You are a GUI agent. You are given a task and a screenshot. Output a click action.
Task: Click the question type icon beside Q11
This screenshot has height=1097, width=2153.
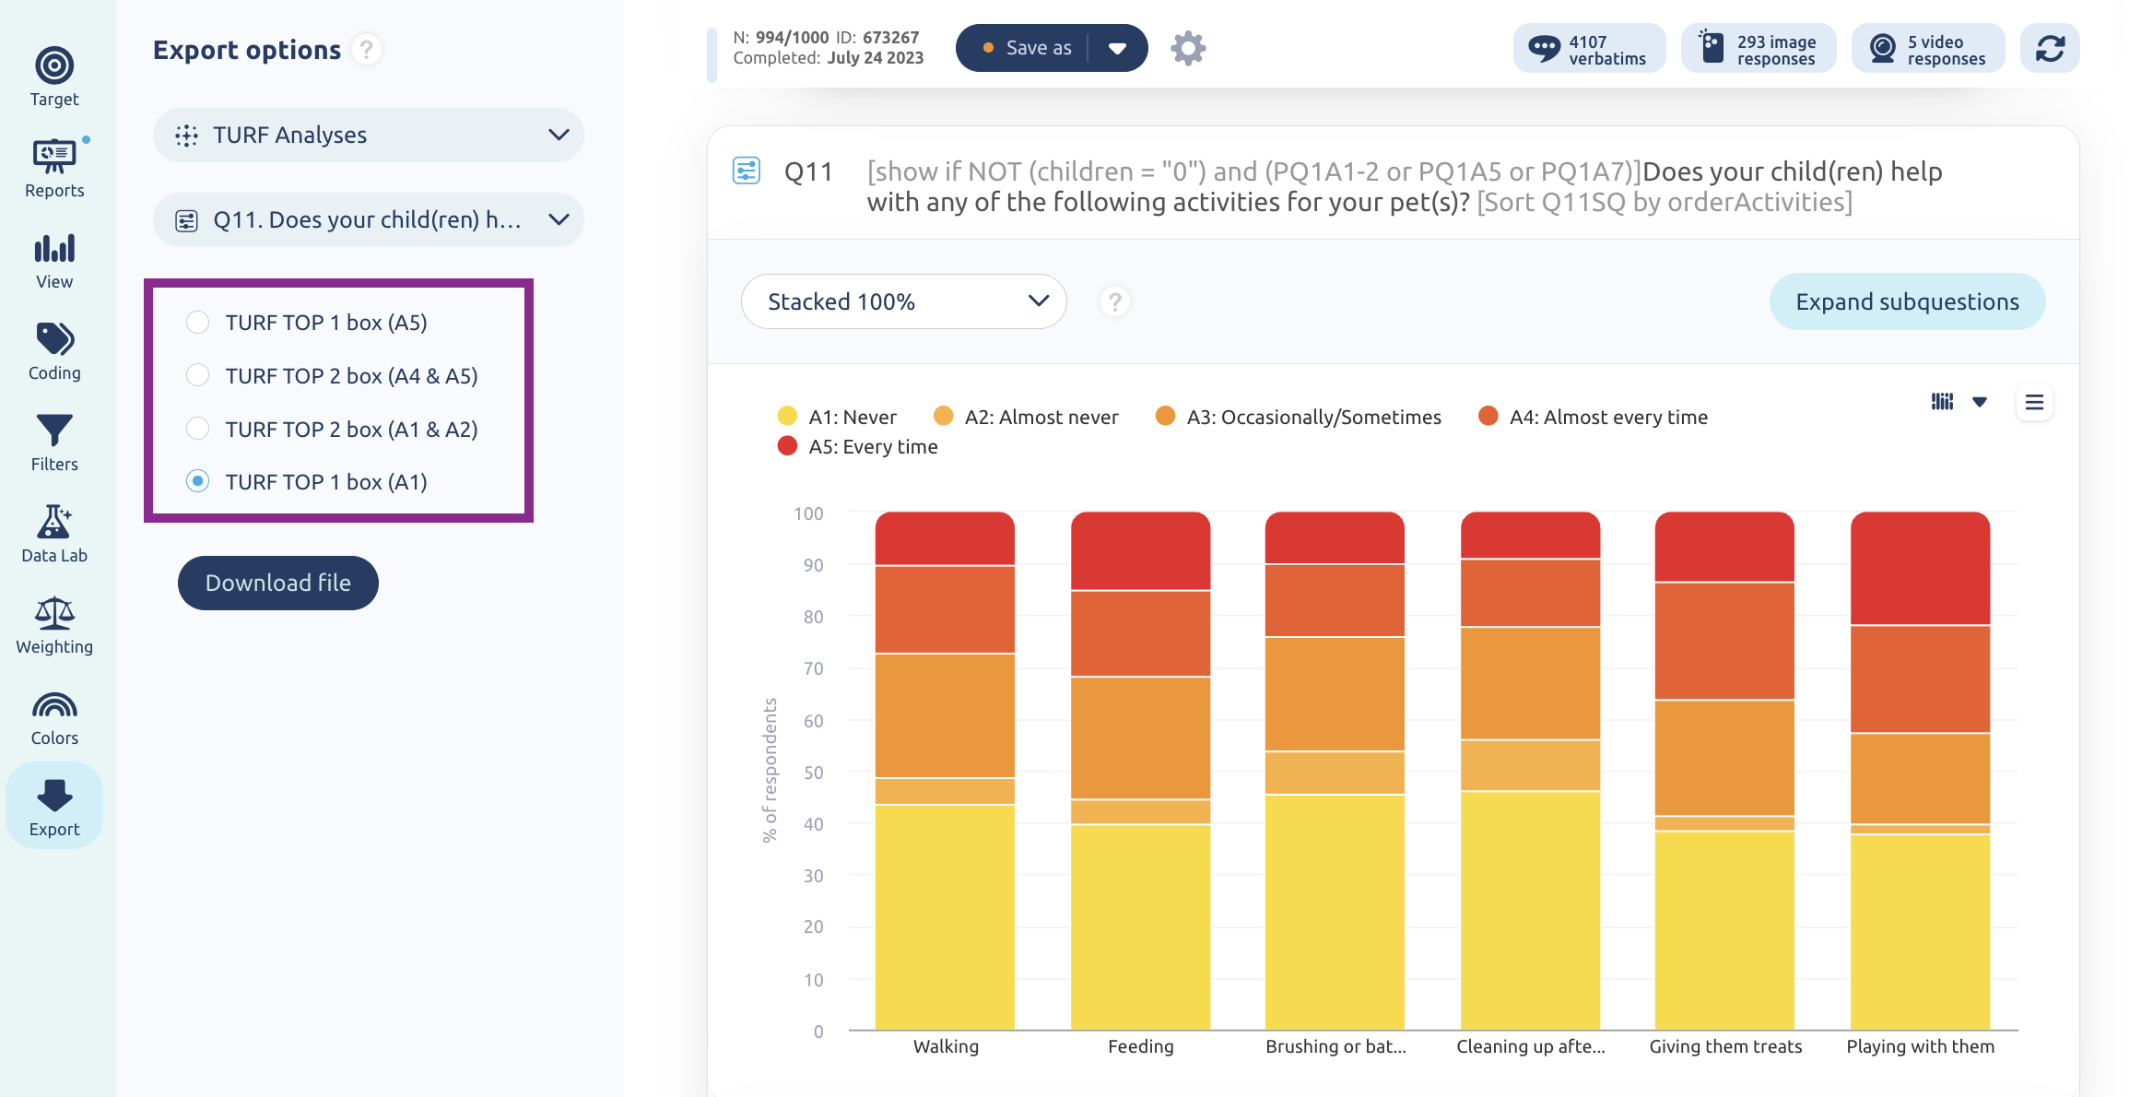pyautogui.click(x=746, y=171)
